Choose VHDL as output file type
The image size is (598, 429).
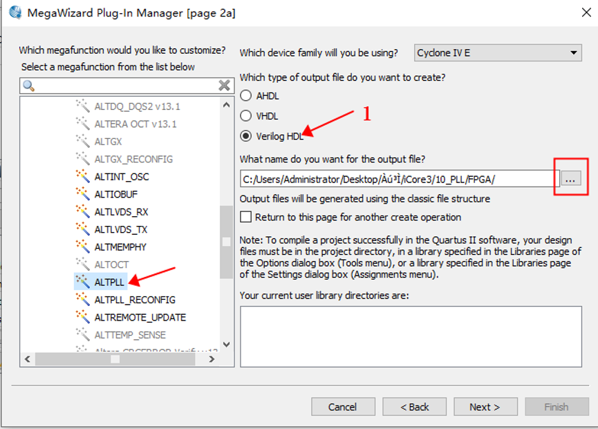coord(245,116)
